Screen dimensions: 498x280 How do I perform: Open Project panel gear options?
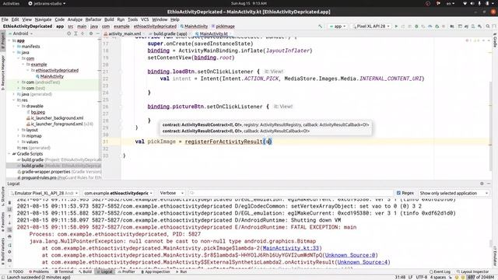[91, 33]
